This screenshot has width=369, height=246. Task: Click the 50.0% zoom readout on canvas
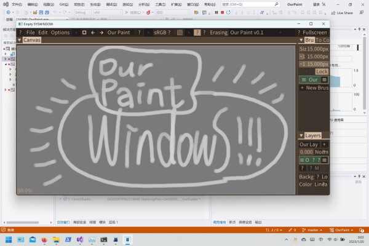[x=25, y=191]
